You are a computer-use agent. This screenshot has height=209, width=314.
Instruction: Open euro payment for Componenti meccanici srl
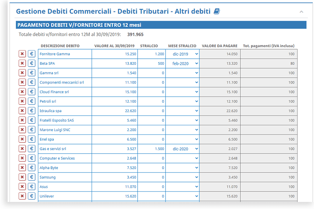[x=32, y=82]
